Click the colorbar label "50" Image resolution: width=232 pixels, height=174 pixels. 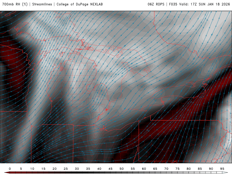tap(122, 169)
